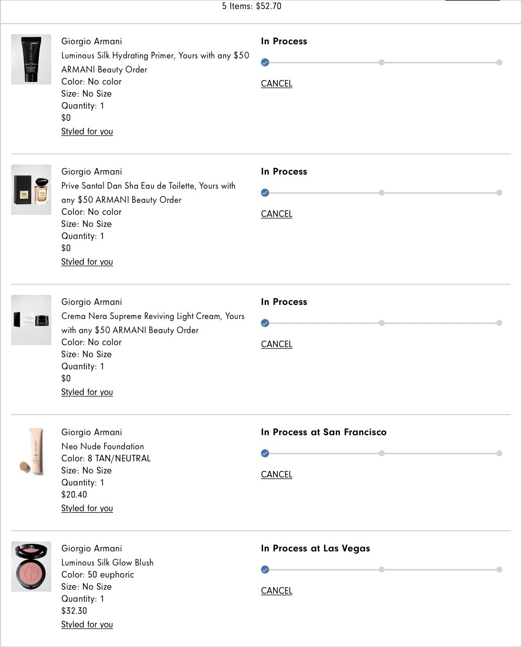Cancel the Luminous Silk Glow Blush order
Image resolution: width=522 pixels, height=647 pixels.
coord(276,590)
